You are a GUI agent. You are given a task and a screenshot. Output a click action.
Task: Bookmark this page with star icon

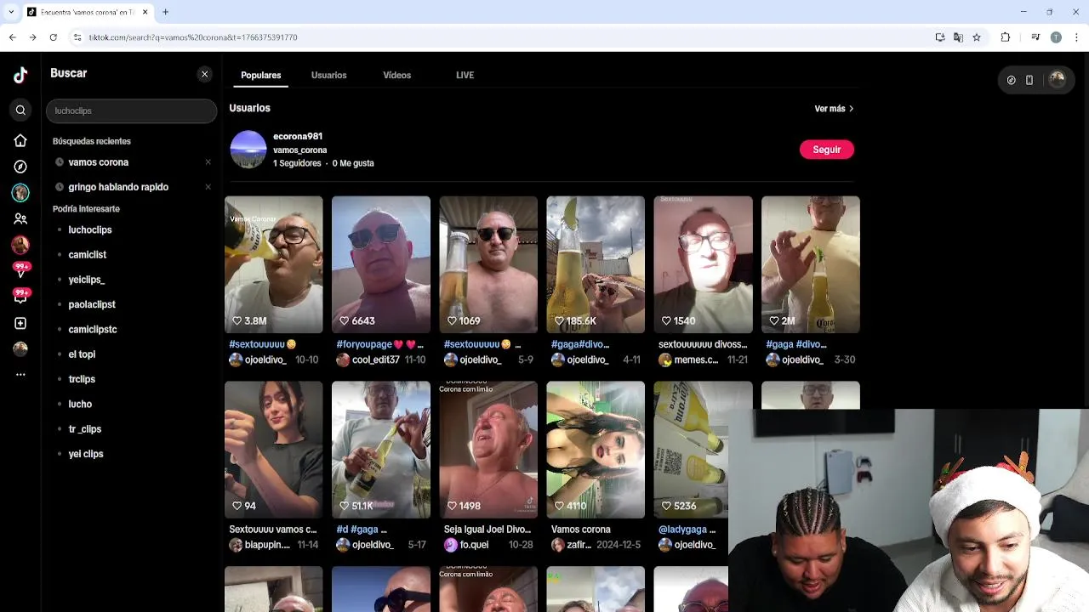pos(977,37)
